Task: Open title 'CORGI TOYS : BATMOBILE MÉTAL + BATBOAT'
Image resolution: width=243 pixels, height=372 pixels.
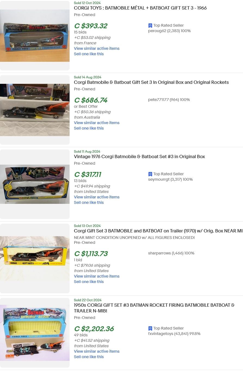Action: (x=140, y=8)
